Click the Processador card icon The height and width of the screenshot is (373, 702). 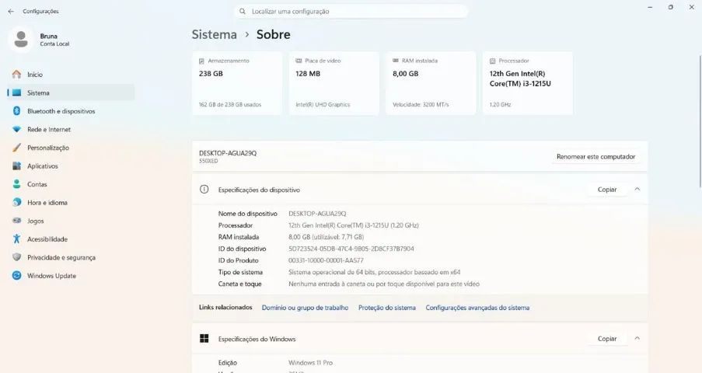pos(492,61)
